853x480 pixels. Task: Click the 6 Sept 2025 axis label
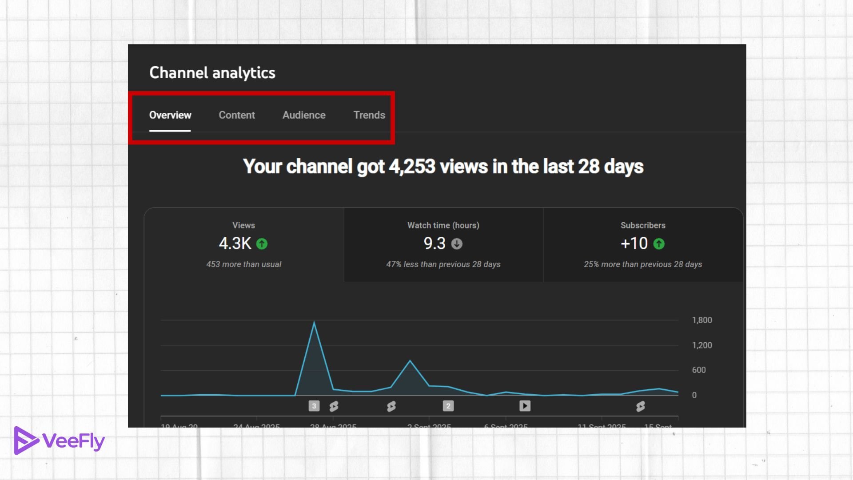click(x=505, y=426)
